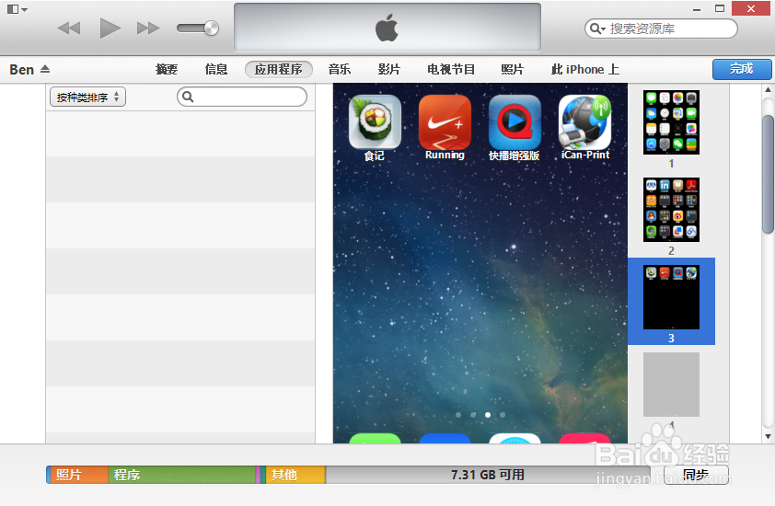Open the 此 iPhone 上 tab

click(x=585, y=69)
